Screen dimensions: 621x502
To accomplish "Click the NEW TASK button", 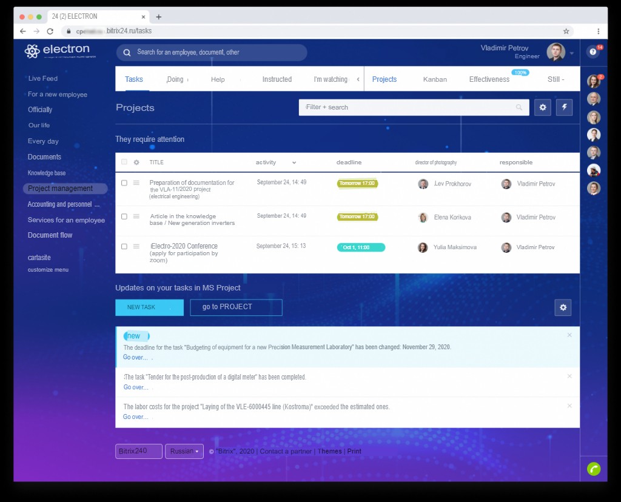I will pyautogui.click(x=149, y=307).
